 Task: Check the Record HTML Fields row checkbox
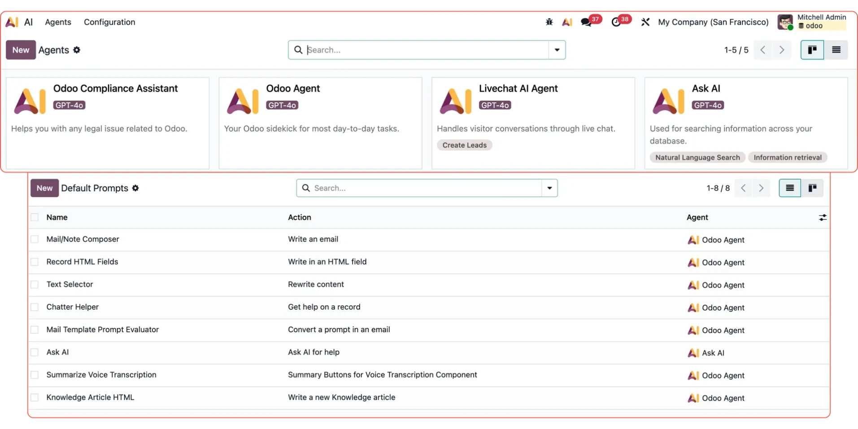click(35, 262)
